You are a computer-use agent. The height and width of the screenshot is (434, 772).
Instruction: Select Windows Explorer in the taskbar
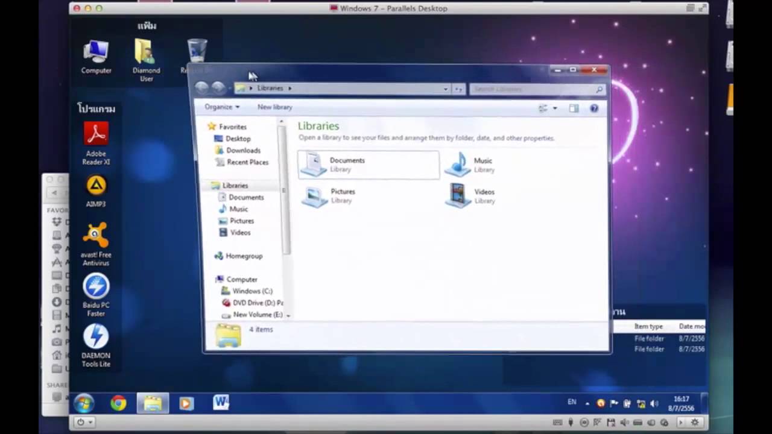[x=153, y=403]
